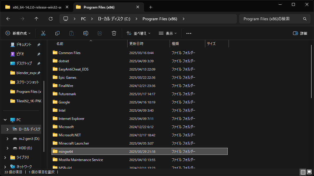Refresh the current folder view

coord(51,19)
